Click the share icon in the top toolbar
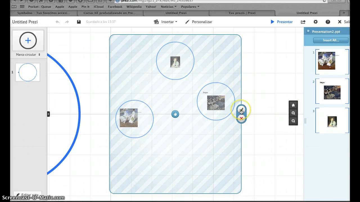 pos(303,22)
